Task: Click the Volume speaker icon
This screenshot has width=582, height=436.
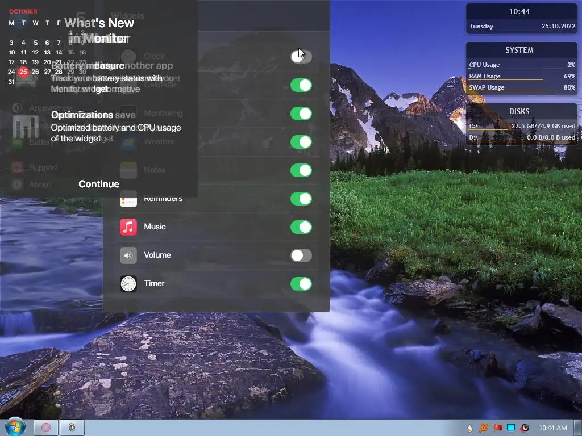Action: [128, 255]
